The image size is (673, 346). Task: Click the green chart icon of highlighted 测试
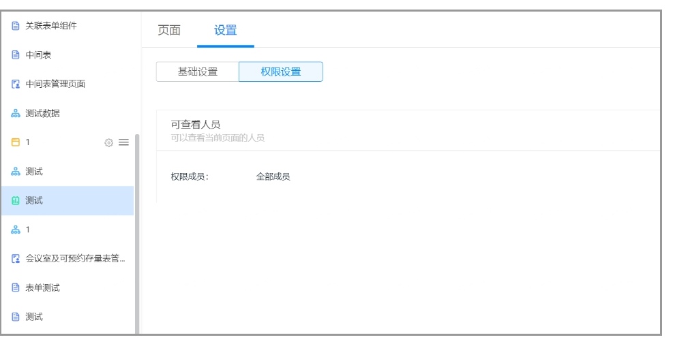[16, 200]
